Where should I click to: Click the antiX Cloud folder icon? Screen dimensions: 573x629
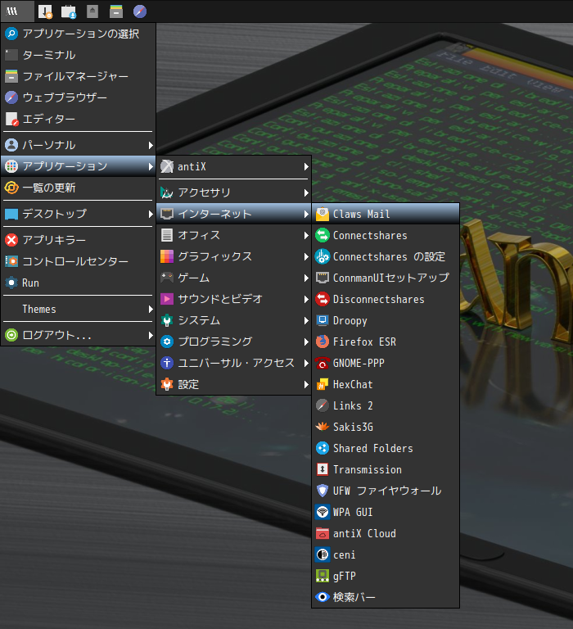(323, 533)
